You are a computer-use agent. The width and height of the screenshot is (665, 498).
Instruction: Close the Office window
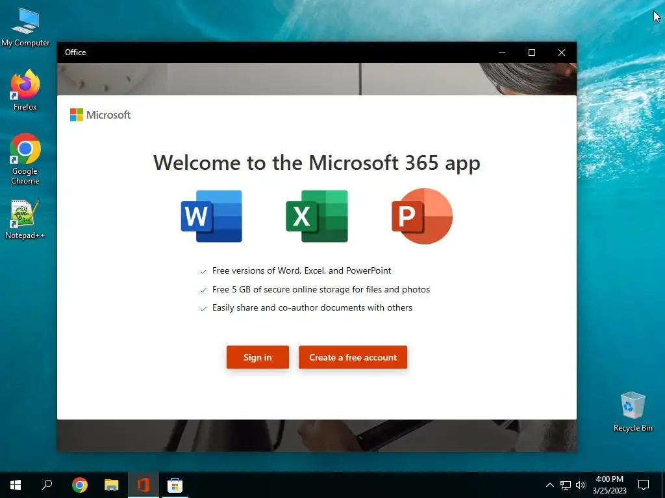[562, 53]
